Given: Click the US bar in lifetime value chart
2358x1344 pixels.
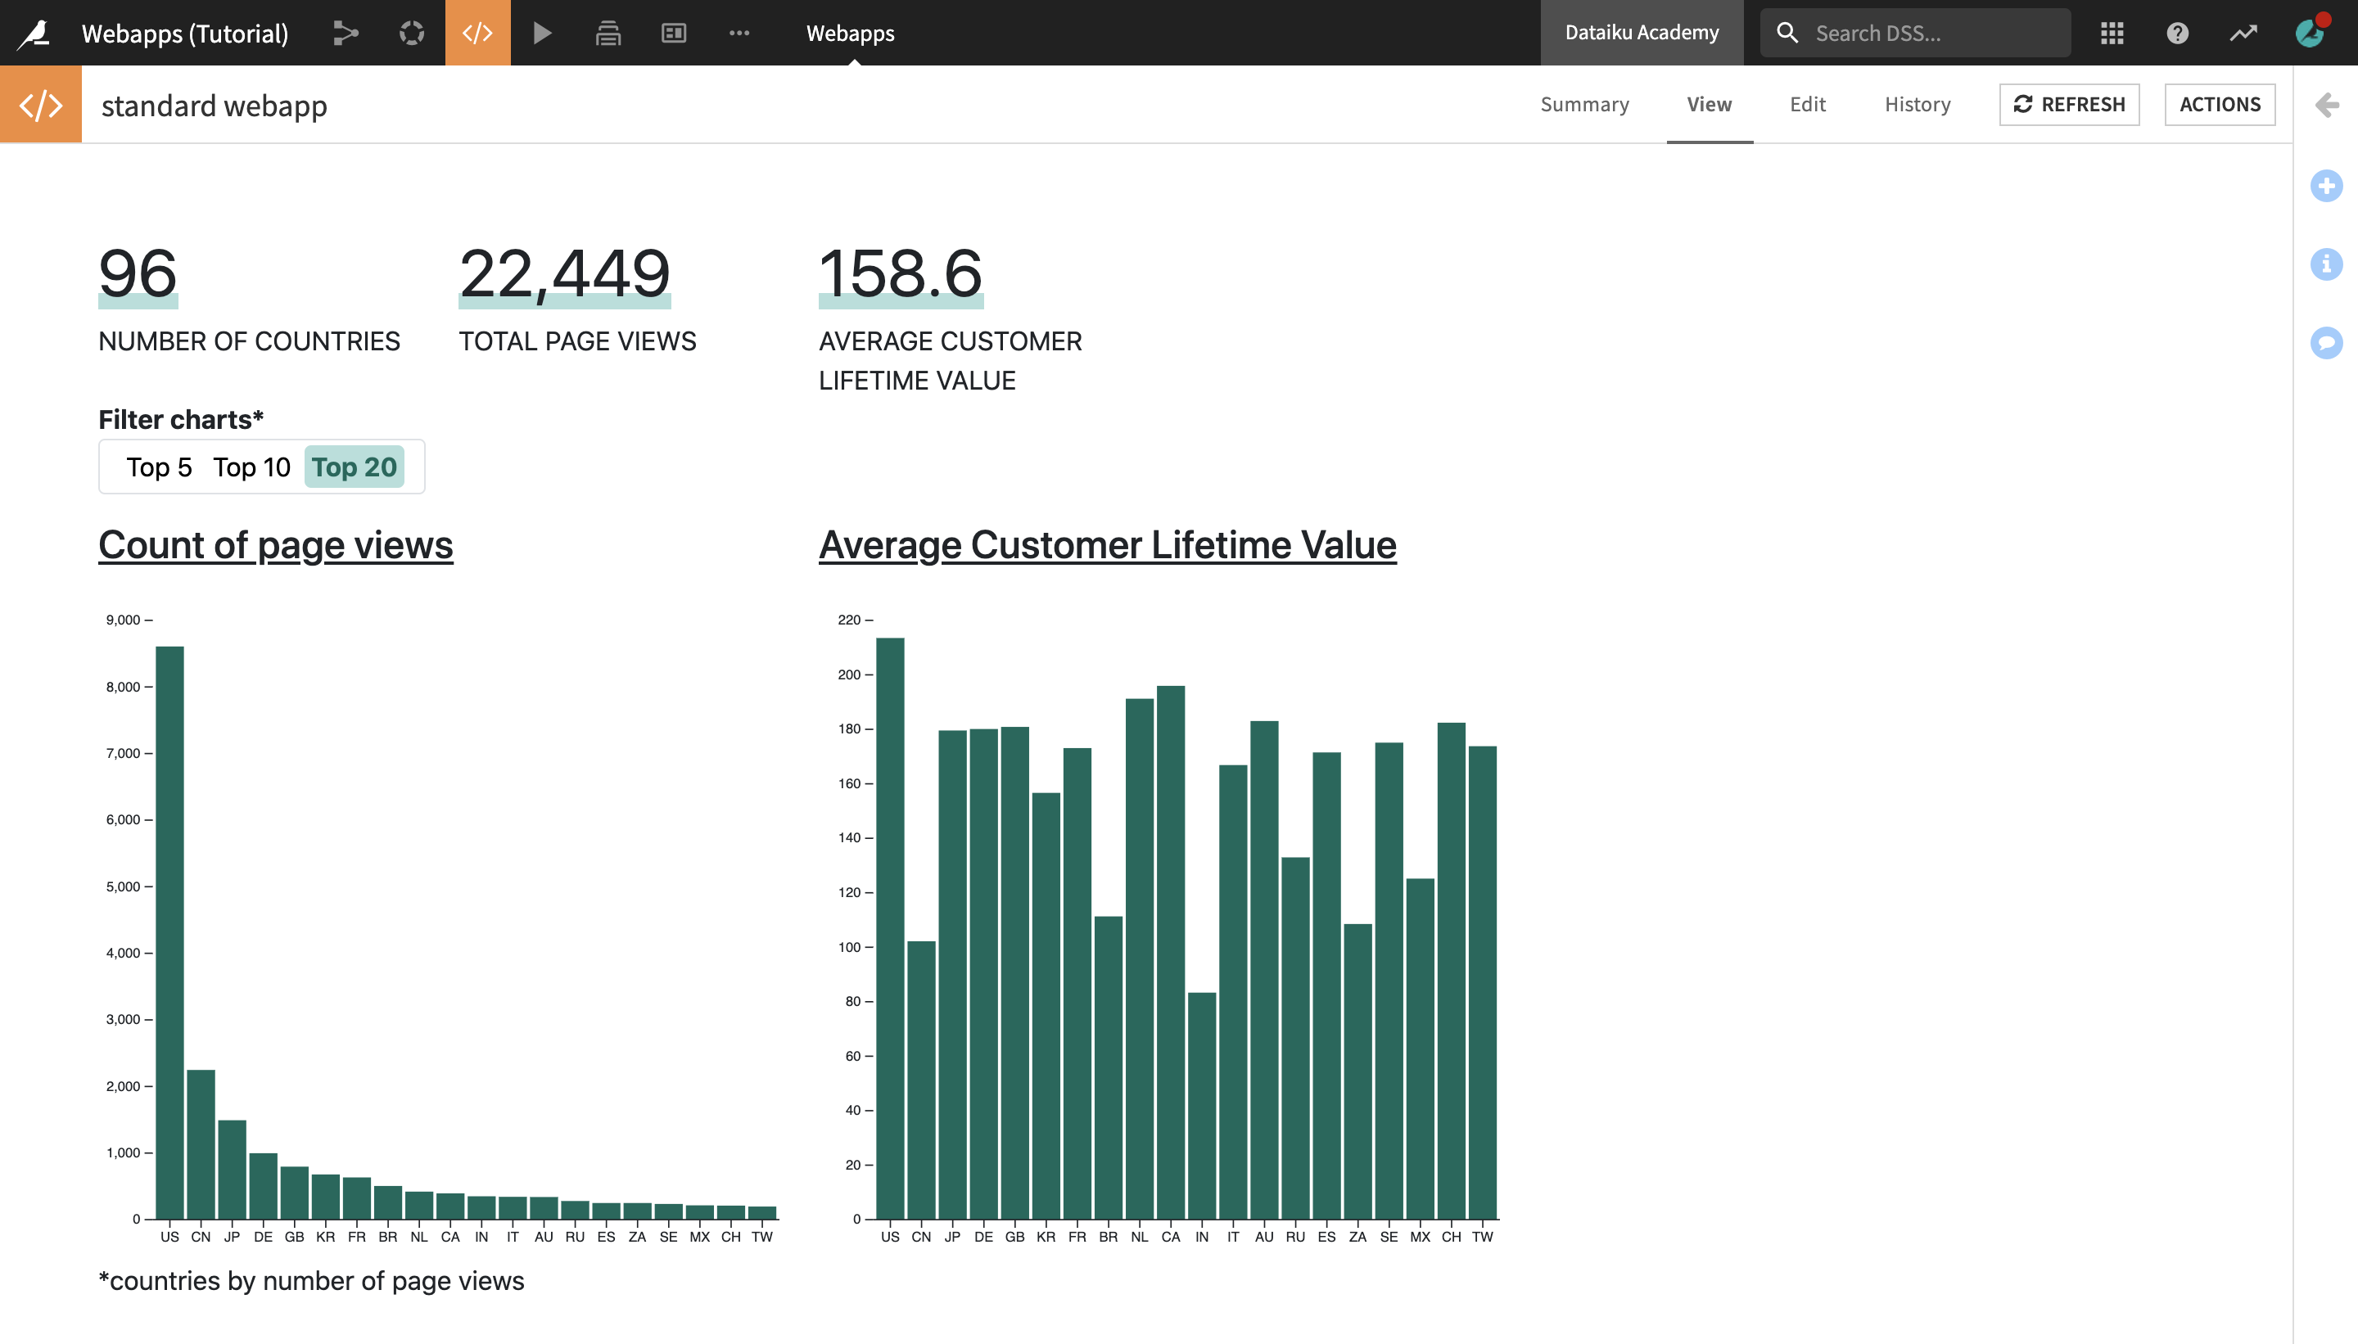Looking at the screenshot, I should click(x=890, y=927).
